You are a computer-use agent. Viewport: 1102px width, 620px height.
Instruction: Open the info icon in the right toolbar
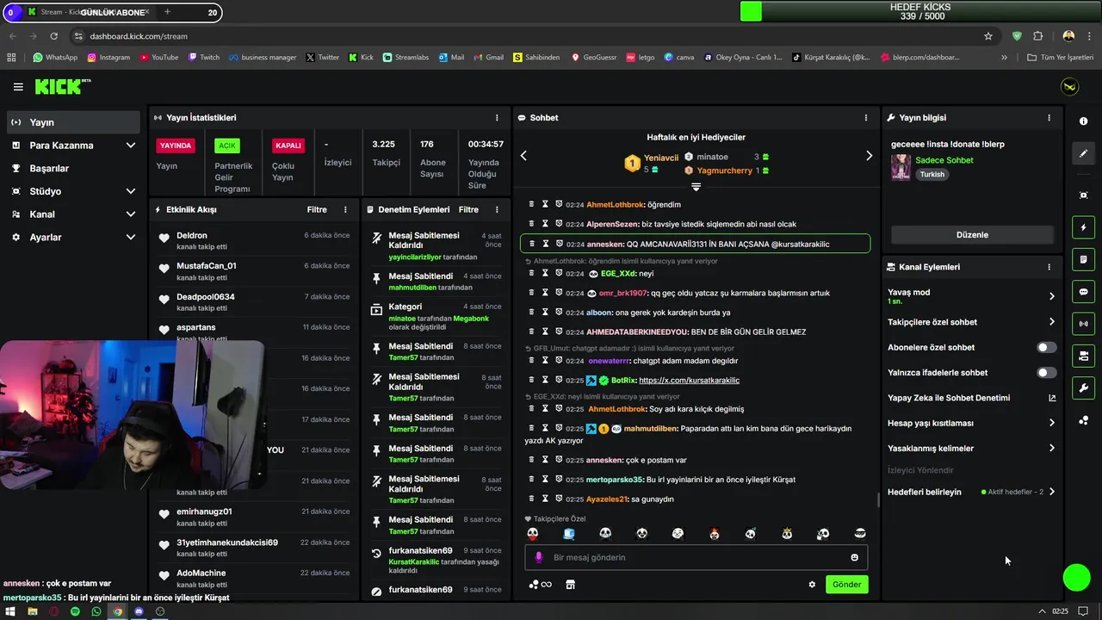[1083, 121]
